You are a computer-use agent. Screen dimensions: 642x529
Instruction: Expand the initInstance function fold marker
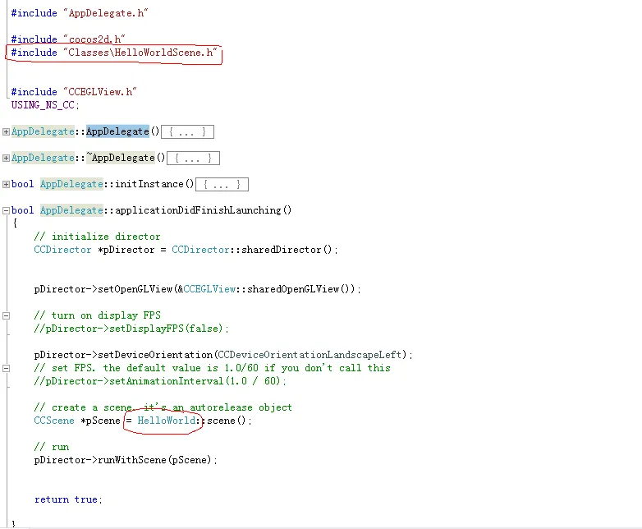coord(7,184)
